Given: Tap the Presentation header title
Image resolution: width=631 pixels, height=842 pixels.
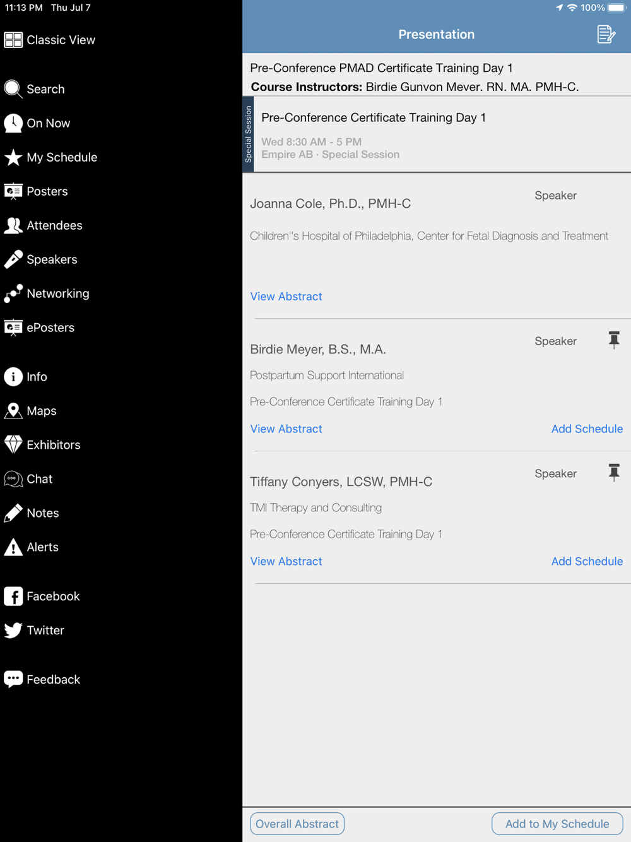Looking at the screenshot, I should pyautogui.click(x=437, y=34).
